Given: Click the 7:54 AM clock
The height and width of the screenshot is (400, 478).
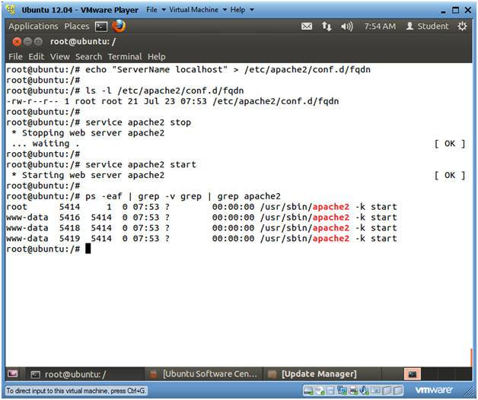Looking at the screenshot, I should (380, 26).
